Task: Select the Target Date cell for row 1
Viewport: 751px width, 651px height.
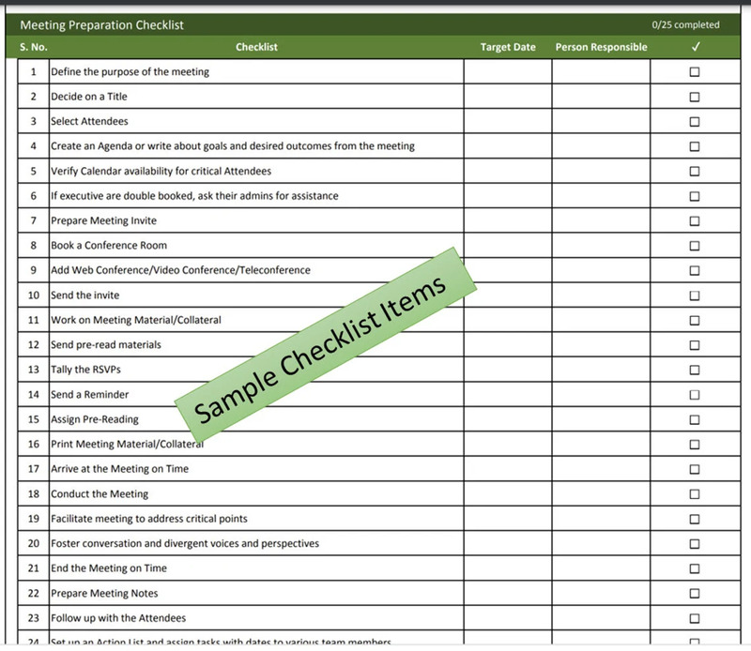Action: (508, 72)
